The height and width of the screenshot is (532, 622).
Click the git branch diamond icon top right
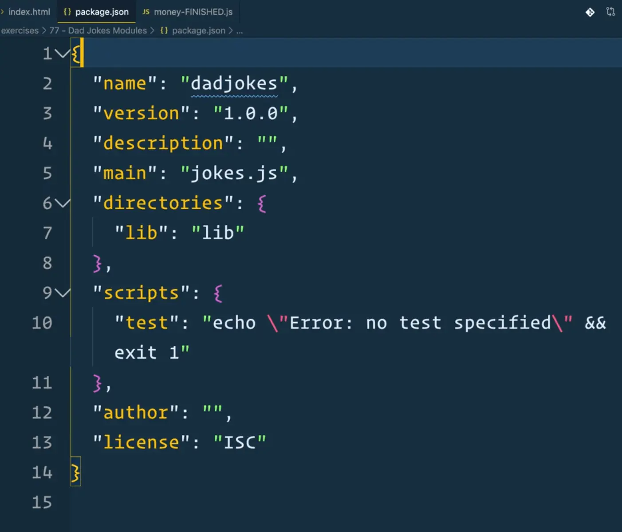point(590,12)
